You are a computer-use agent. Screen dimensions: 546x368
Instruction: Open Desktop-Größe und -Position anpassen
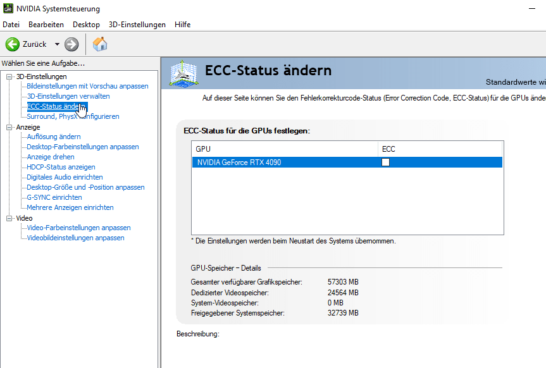coord(85,187)
